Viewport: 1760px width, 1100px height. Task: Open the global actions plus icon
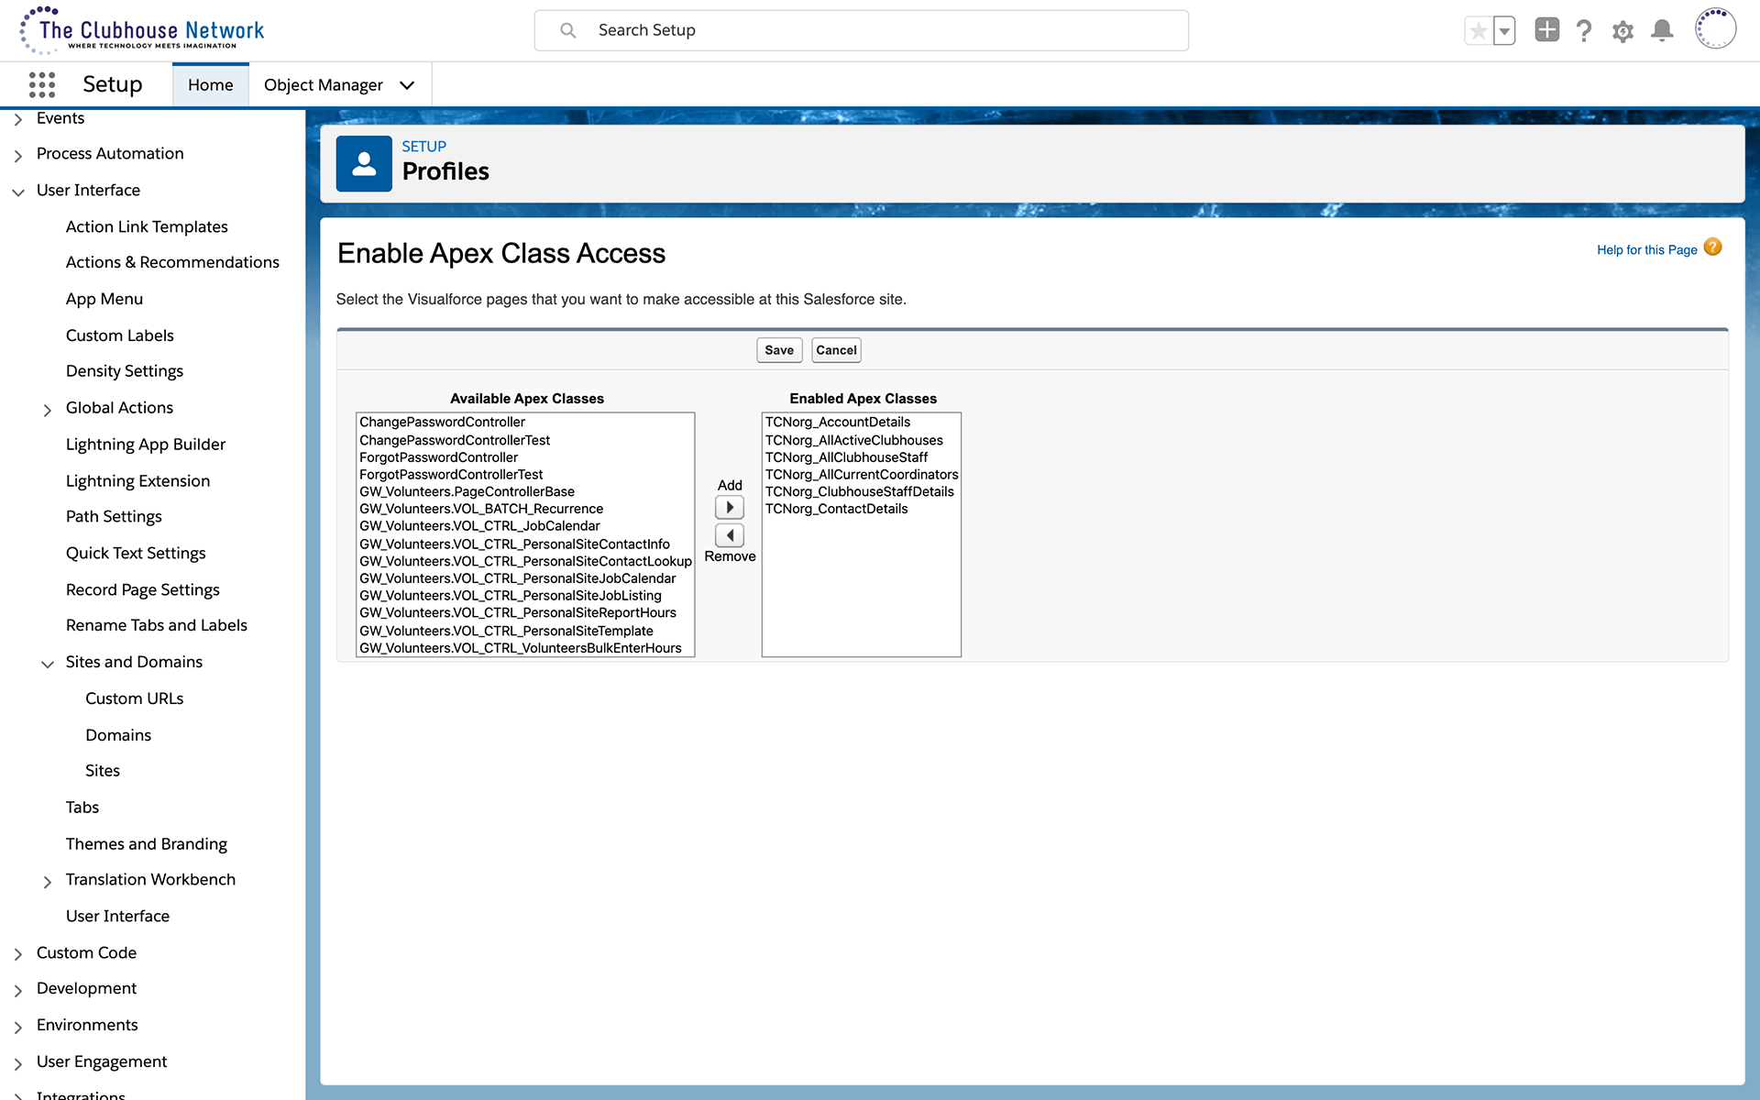coord(1546,30)
